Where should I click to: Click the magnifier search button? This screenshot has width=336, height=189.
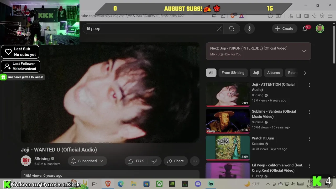click(x=232, y=29)
